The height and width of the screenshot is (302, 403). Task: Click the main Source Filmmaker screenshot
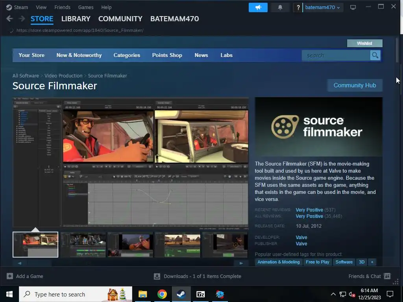131,162
